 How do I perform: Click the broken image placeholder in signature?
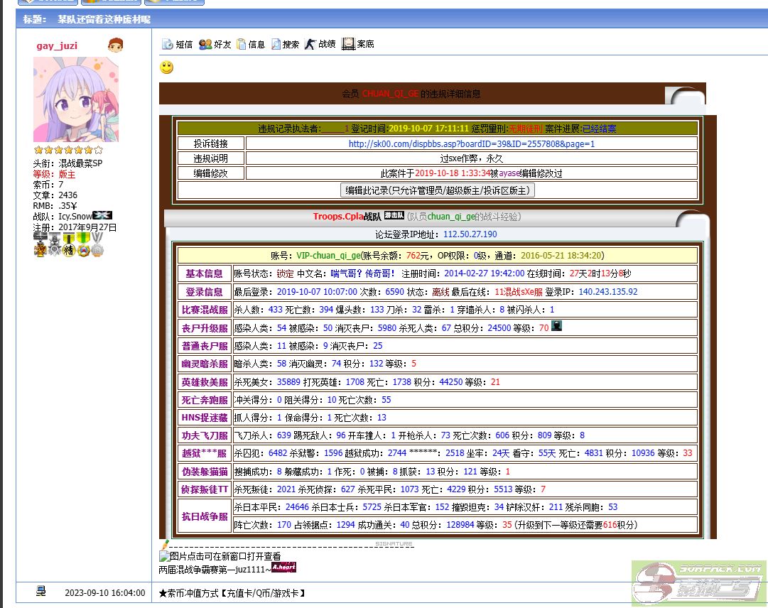(x=164, y=556)
